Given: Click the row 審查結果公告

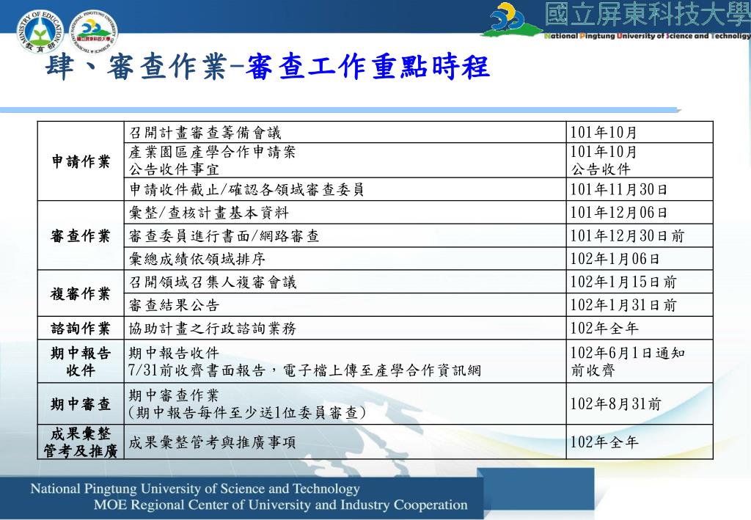Looking at the screenshot, I should (345, 305).
